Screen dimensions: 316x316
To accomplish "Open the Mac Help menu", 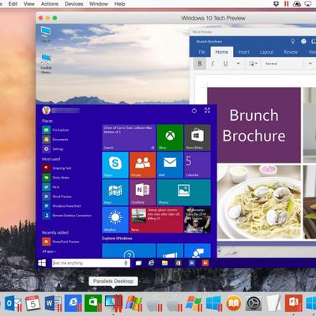I will point(120,4).
